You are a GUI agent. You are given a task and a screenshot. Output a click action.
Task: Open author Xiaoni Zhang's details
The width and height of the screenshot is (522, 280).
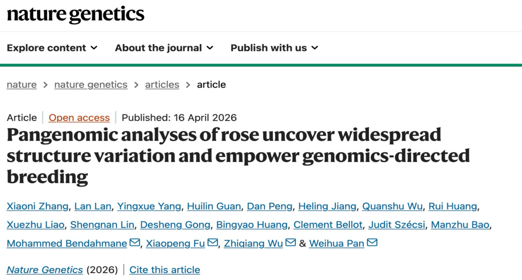point(37,206)
